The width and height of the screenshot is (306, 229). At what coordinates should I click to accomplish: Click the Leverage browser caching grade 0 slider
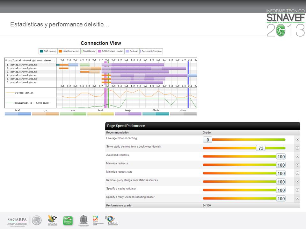tap(244, 140)
